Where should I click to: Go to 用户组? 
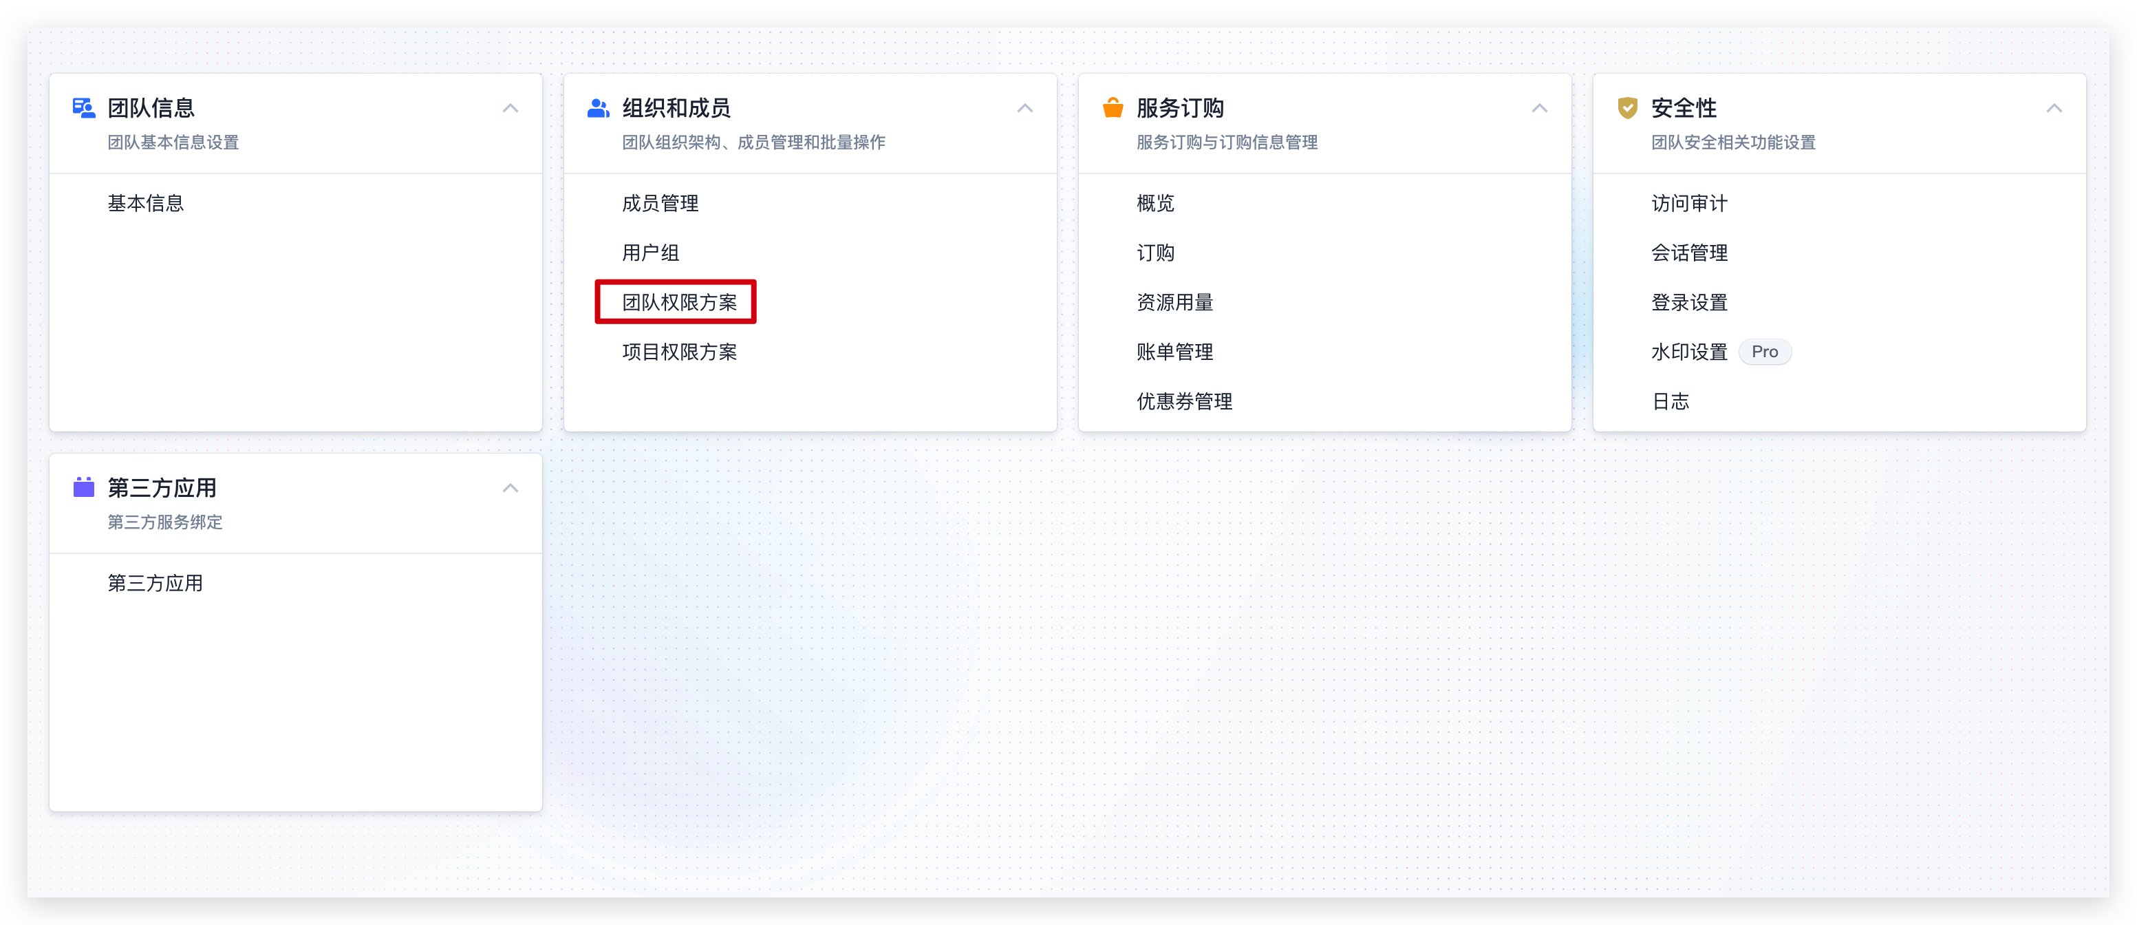[650, 253]
